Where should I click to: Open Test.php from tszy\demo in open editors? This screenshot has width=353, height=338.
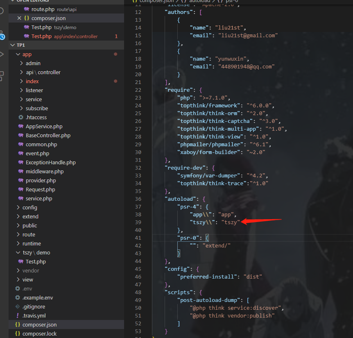(x=66, y=27)
